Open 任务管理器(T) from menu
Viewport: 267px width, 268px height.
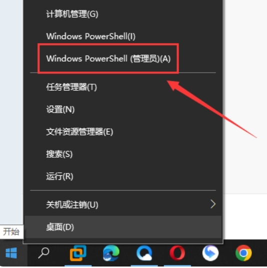[x=123, y=87]
